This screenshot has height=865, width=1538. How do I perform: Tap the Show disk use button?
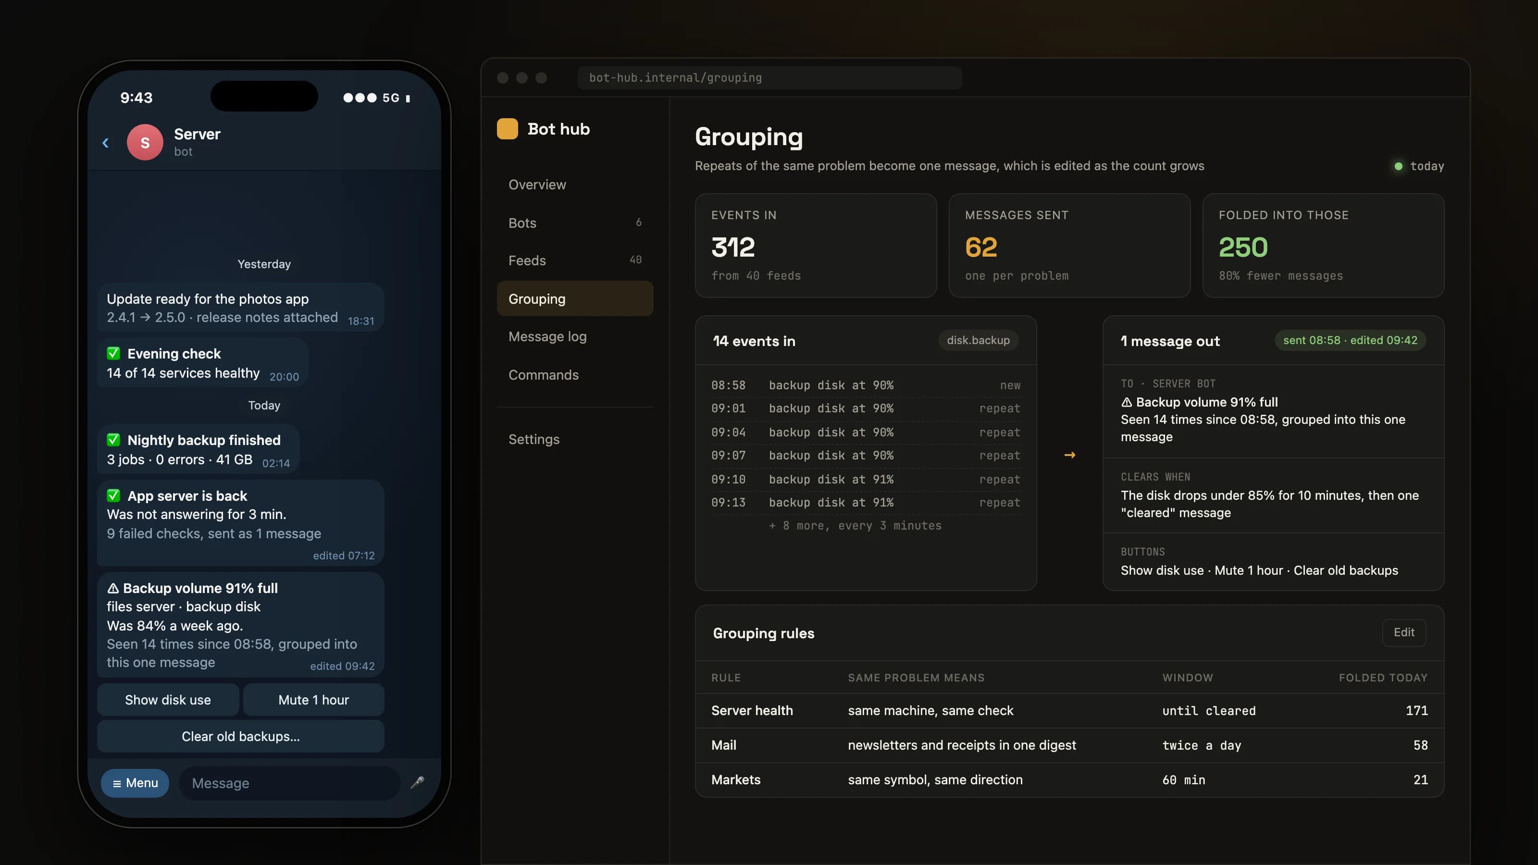click(x=168, y=700)
